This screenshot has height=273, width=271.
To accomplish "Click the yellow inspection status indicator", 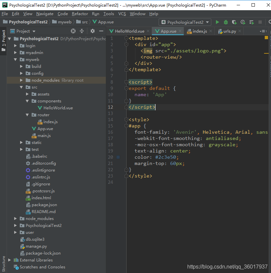I will click(266, 38).
